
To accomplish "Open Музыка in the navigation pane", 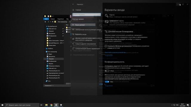I will click(x=51, y=64).
